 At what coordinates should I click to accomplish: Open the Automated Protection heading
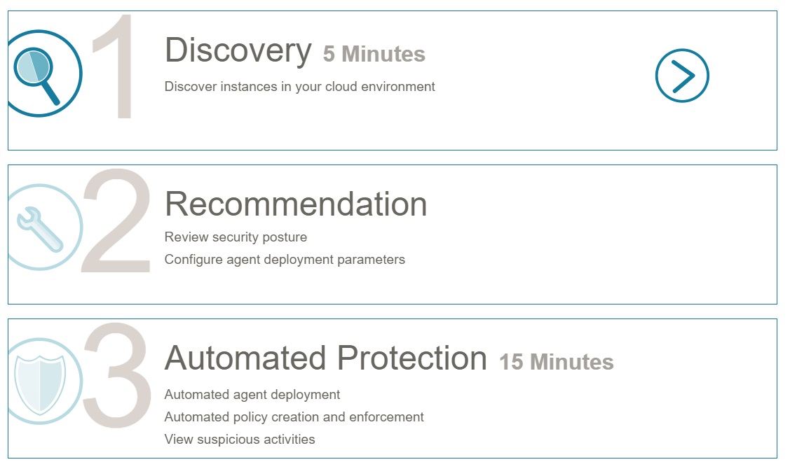pos(326,358)
